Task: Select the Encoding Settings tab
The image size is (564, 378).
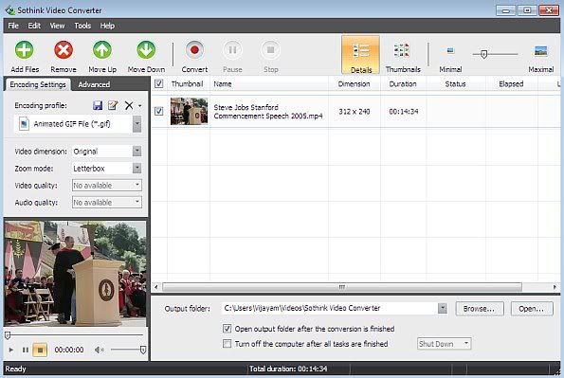Action: [38, 84]
